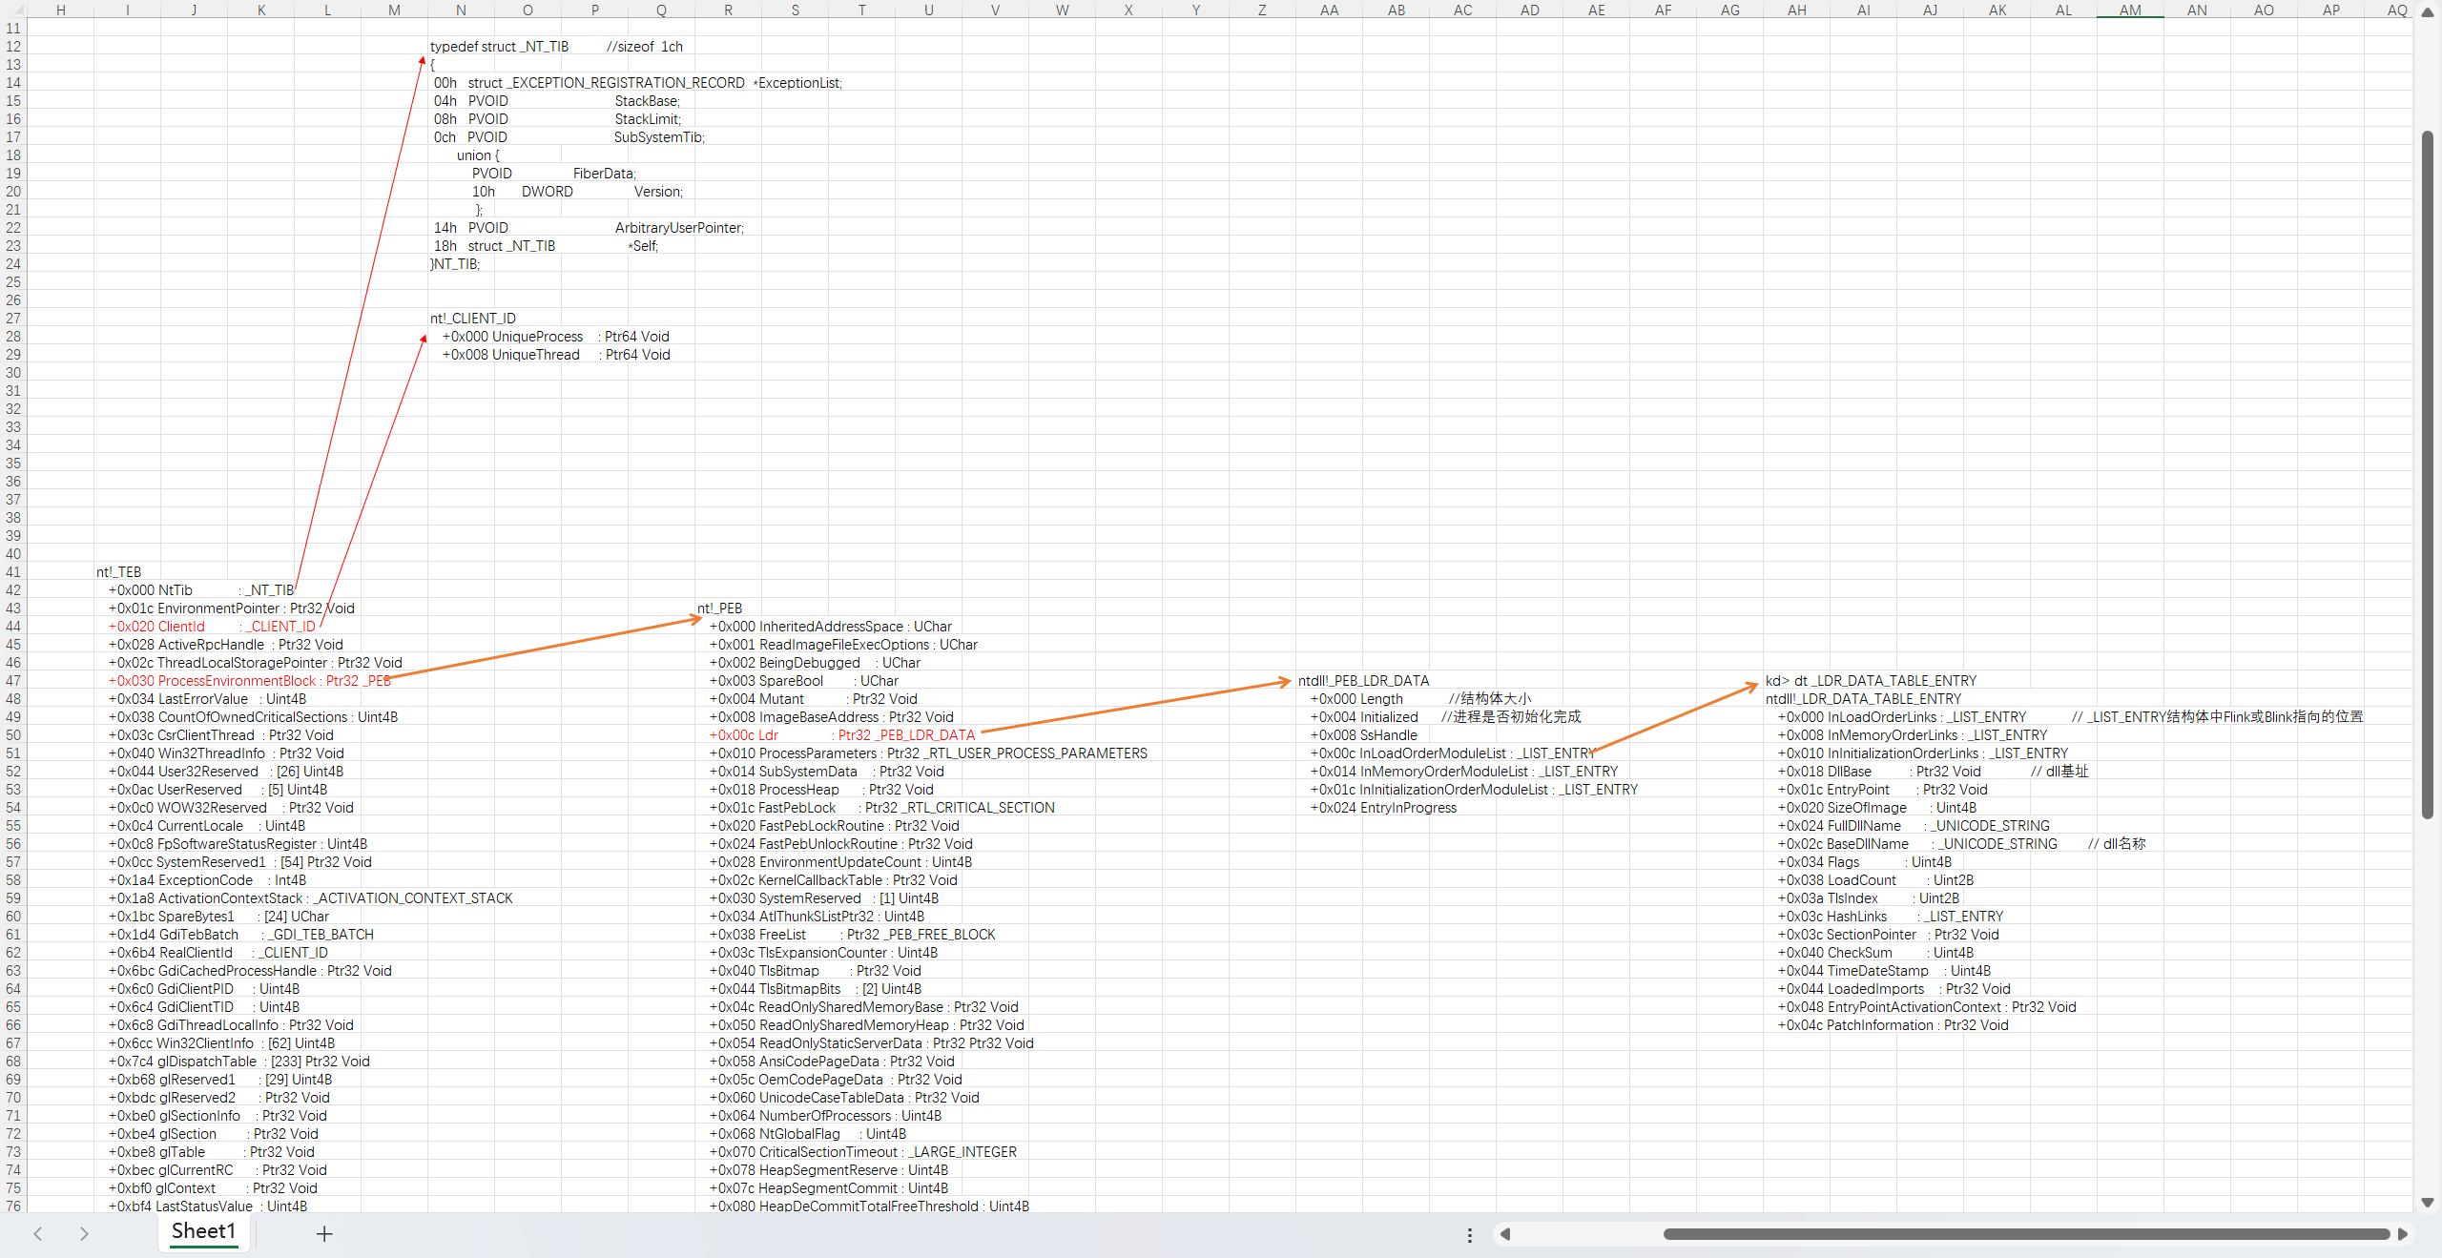2442x1258 pixels.
Task: Click the nt!_TEB cell text
Action: (x=119, y=572)
